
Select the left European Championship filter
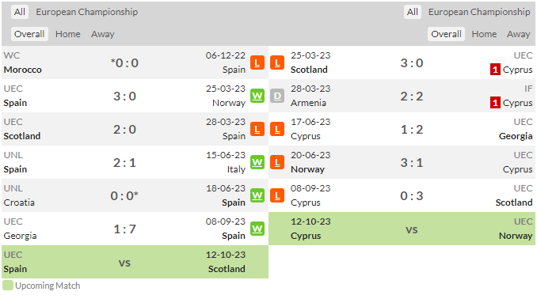coord(87,12)
